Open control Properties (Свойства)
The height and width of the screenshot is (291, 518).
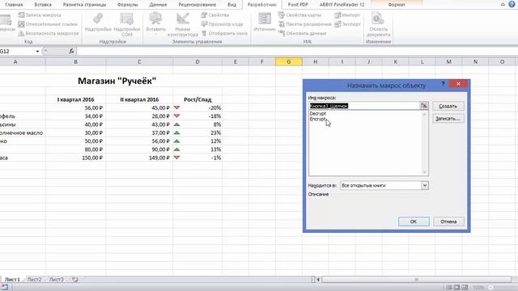click(215, 15)
